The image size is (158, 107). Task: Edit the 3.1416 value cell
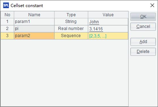pyautogui.click(x=108, y=29)
